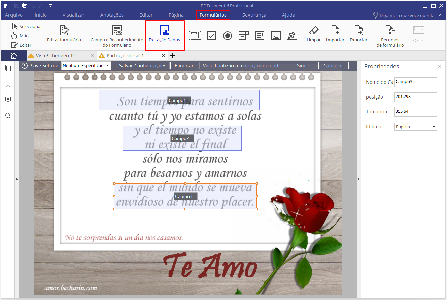The image size is (447, 300).
Task: Click the print icon in title bar
Action: [25, 5]
